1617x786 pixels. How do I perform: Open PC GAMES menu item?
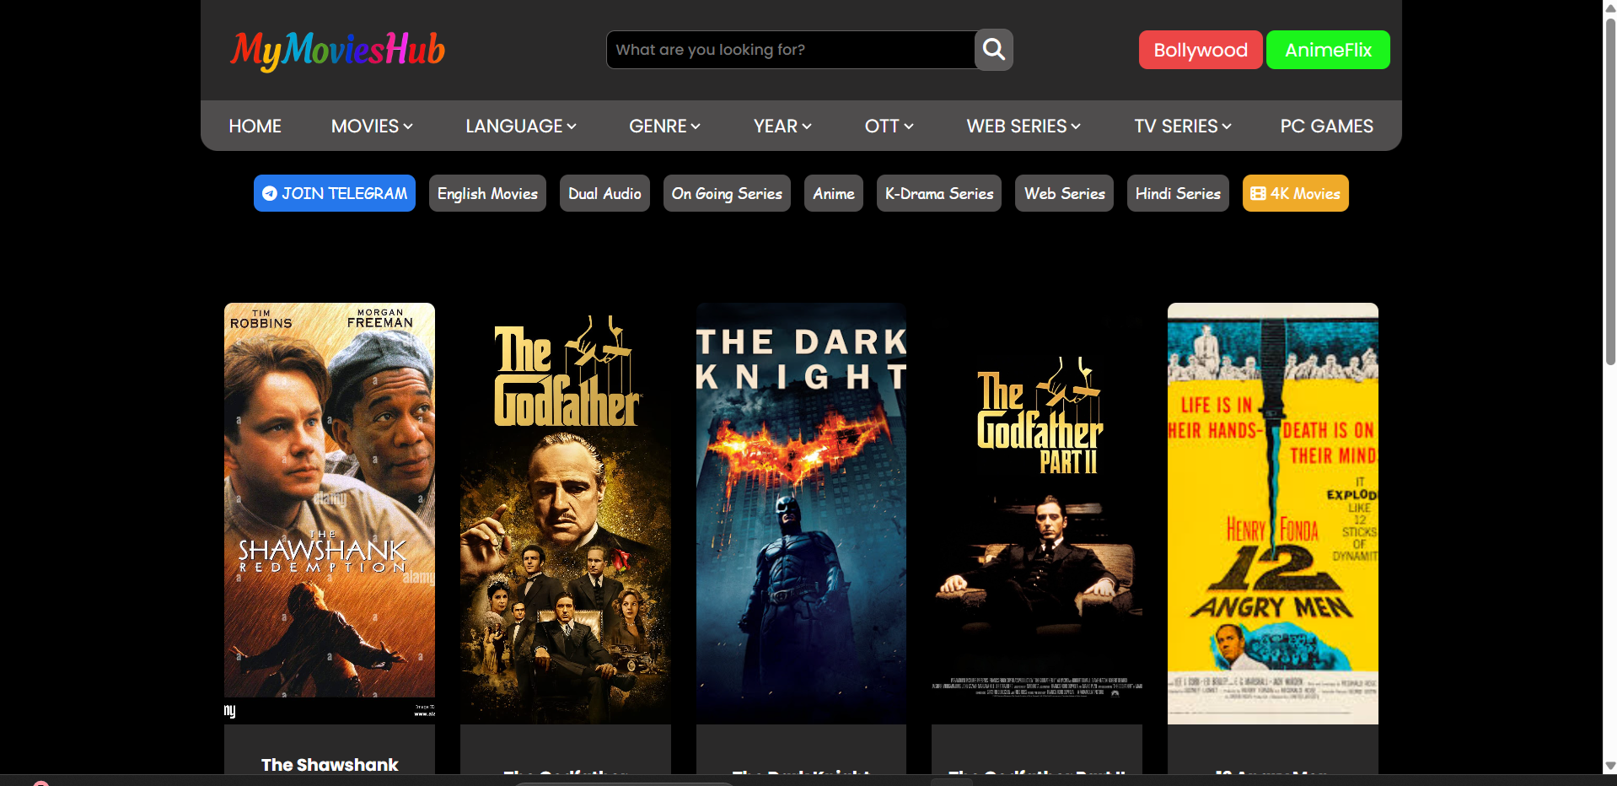pos(1326,126)
